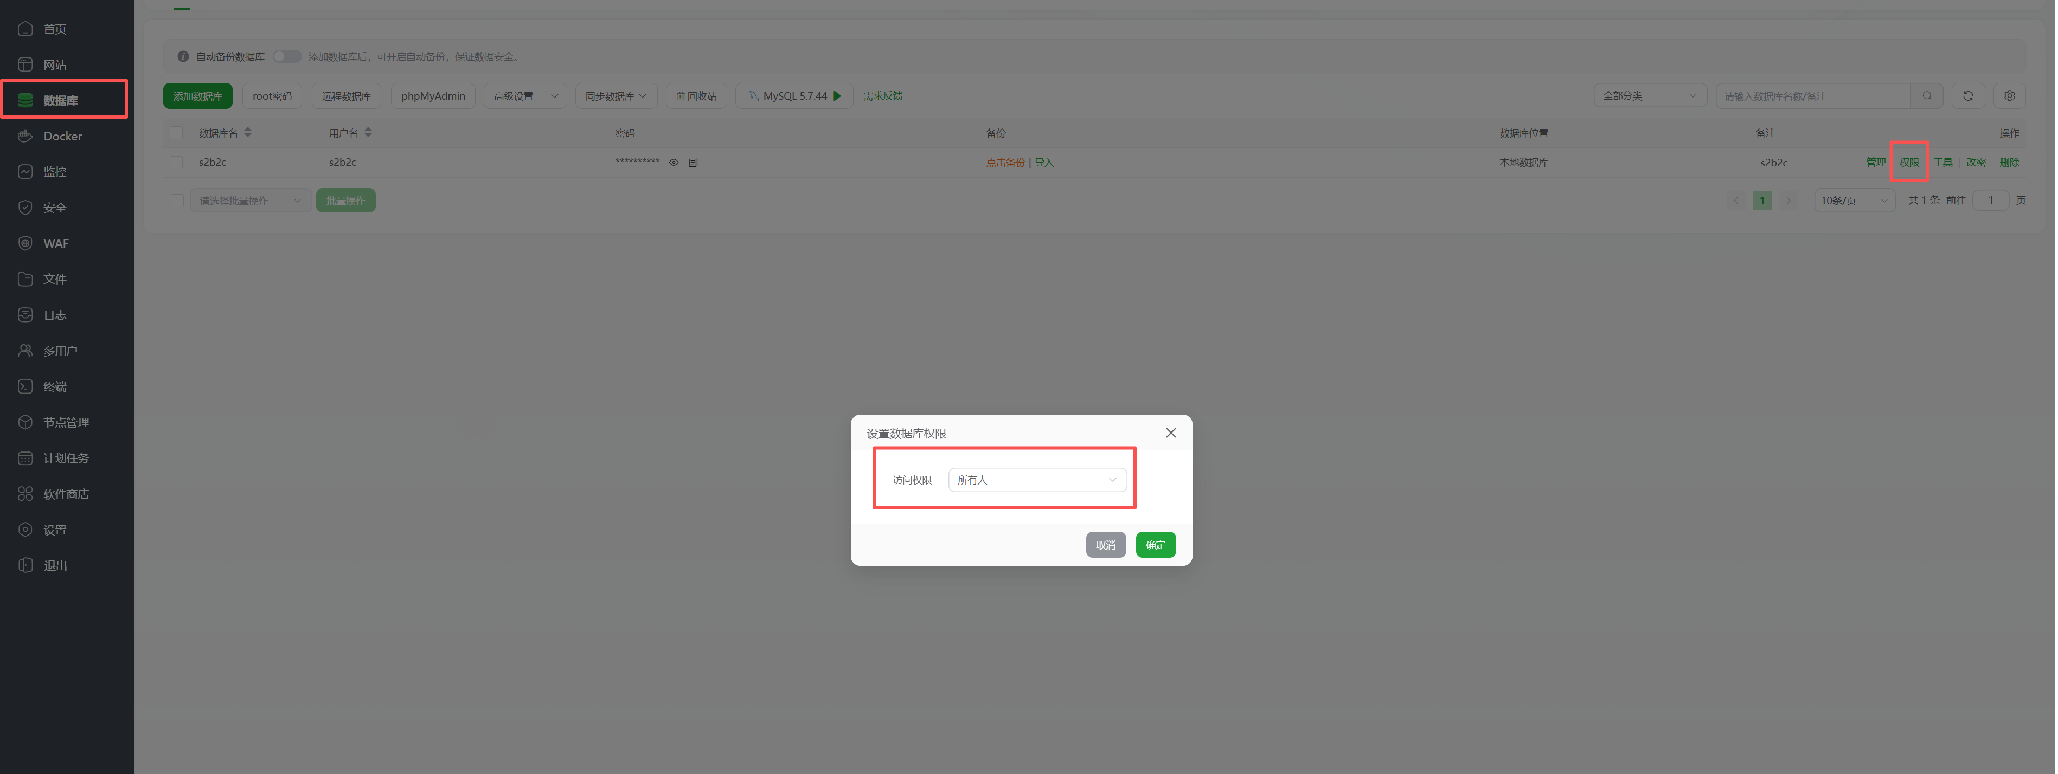
Task: Open 计划任务 in the sidebar menu
Action: coord(66,459)
